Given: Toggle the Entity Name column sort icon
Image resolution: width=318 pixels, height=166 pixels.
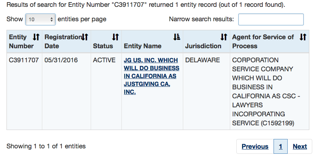Looking at the screenshot, I should point(177,37).
